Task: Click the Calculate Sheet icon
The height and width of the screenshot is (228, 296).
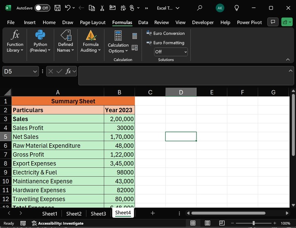Action: click(x=134, y=48)
